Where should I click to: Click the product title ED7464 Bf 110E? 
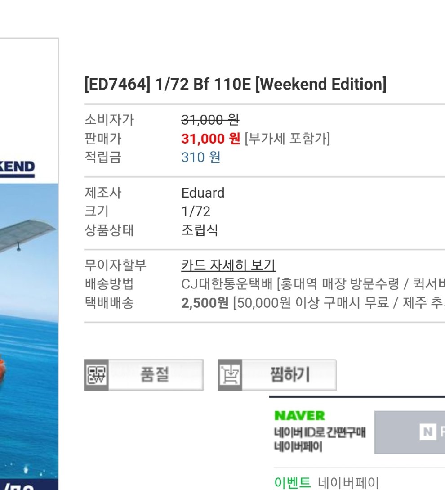[x=235, y=84]
